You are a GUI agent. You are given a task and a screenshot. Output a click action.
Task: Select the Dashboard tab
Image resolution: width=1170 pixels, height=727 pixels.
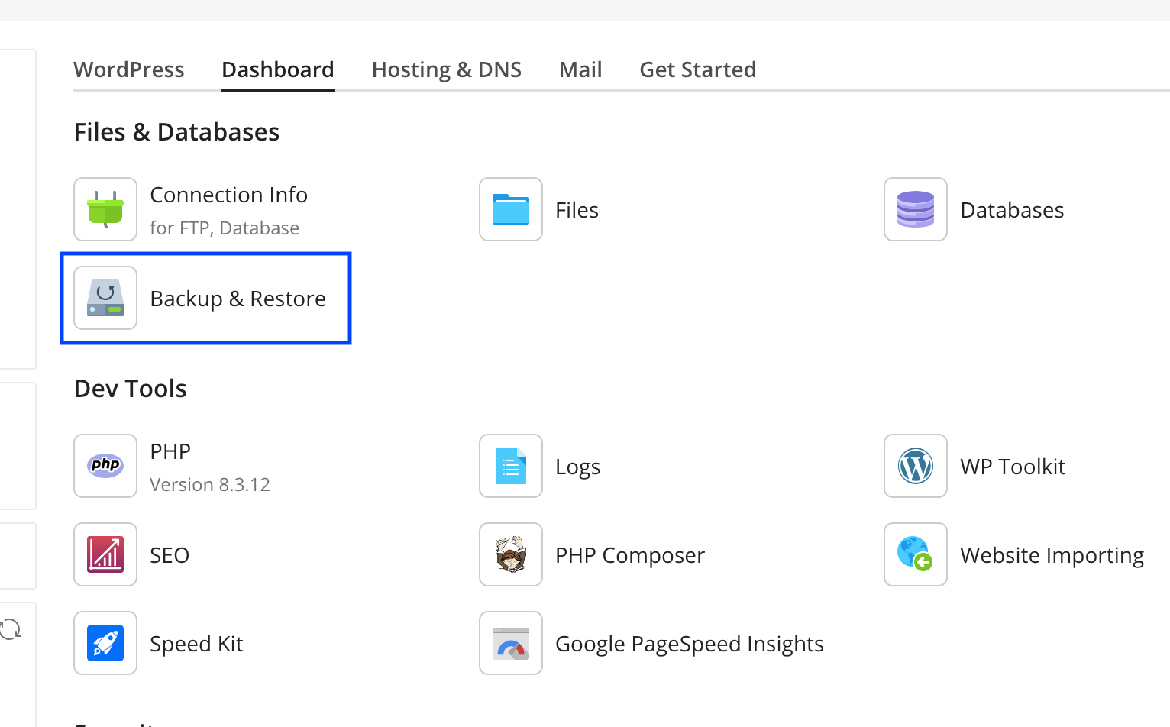277,69
